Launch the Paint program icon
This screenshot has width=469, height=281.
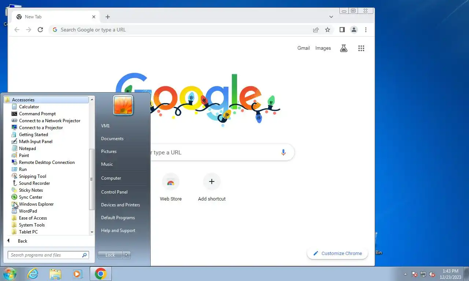[x=14, y=156]
